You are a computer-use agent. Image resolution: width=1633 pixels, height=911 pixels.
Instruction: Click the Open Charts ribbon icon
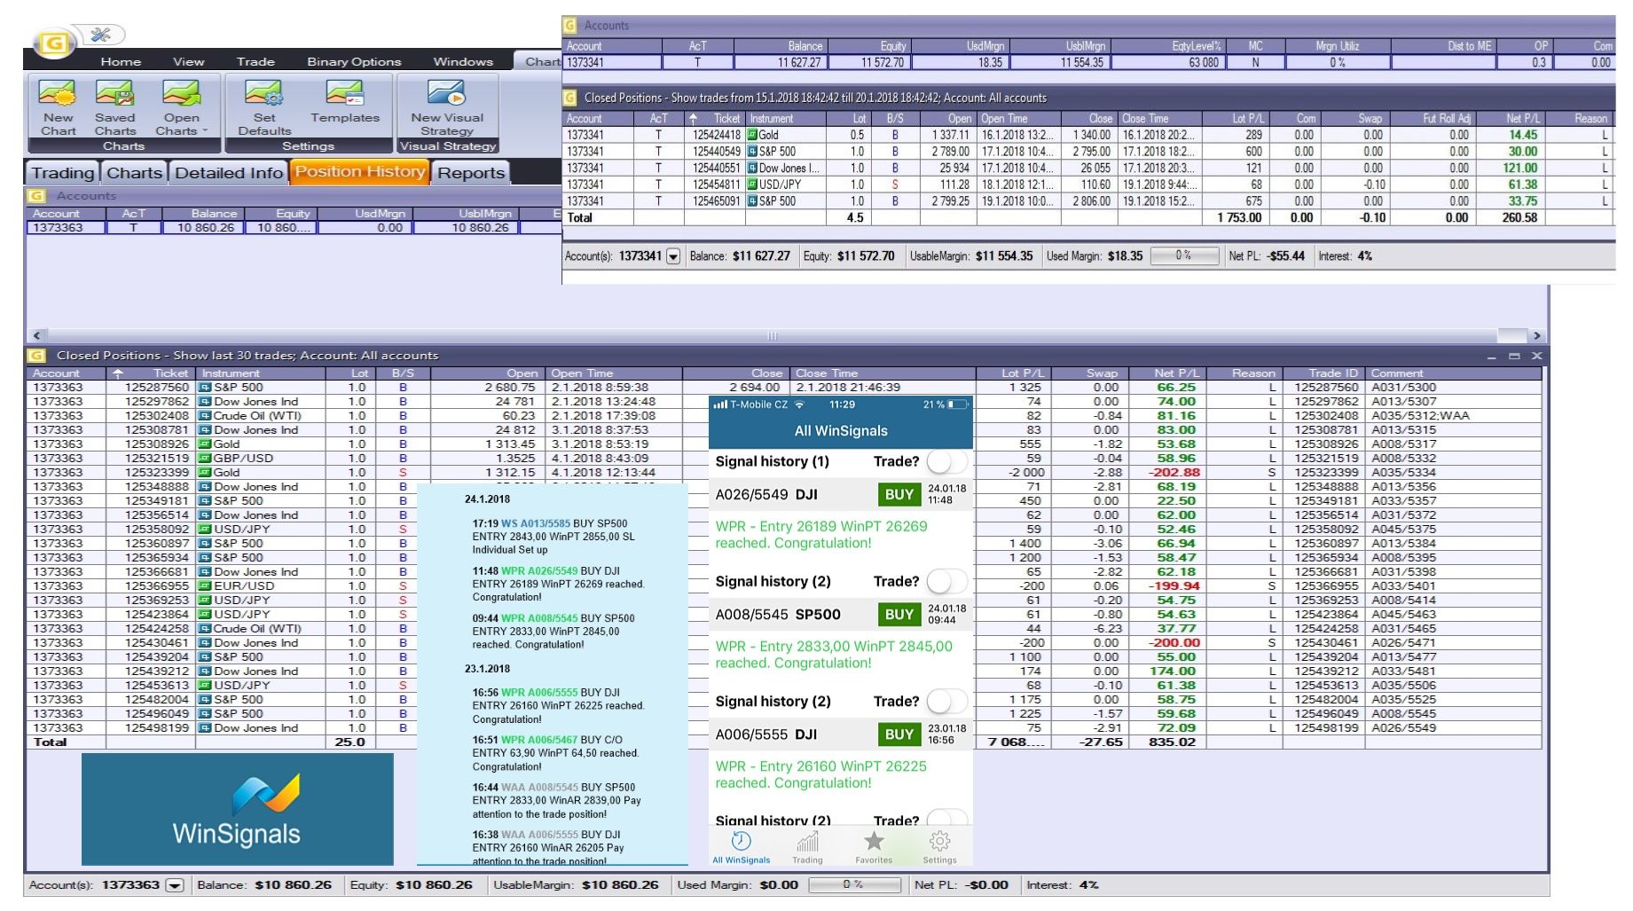click(x=181, y=93)
